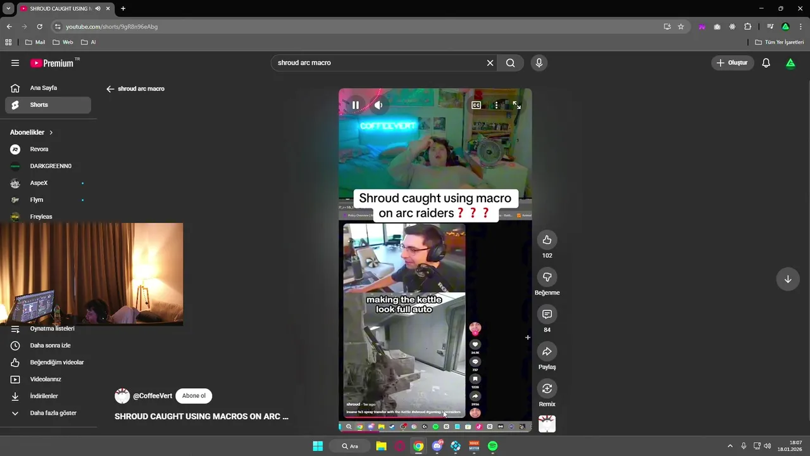Expand Daha fazla göster in sidebar
The image size is (810, 456).
pyautogui.click(x=48, y=413)
